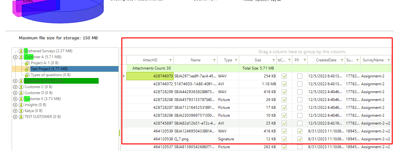Select Customer E (3.73 MB) label
The width and height of the screenshot is (394, 151).
[x=43, y=99]
